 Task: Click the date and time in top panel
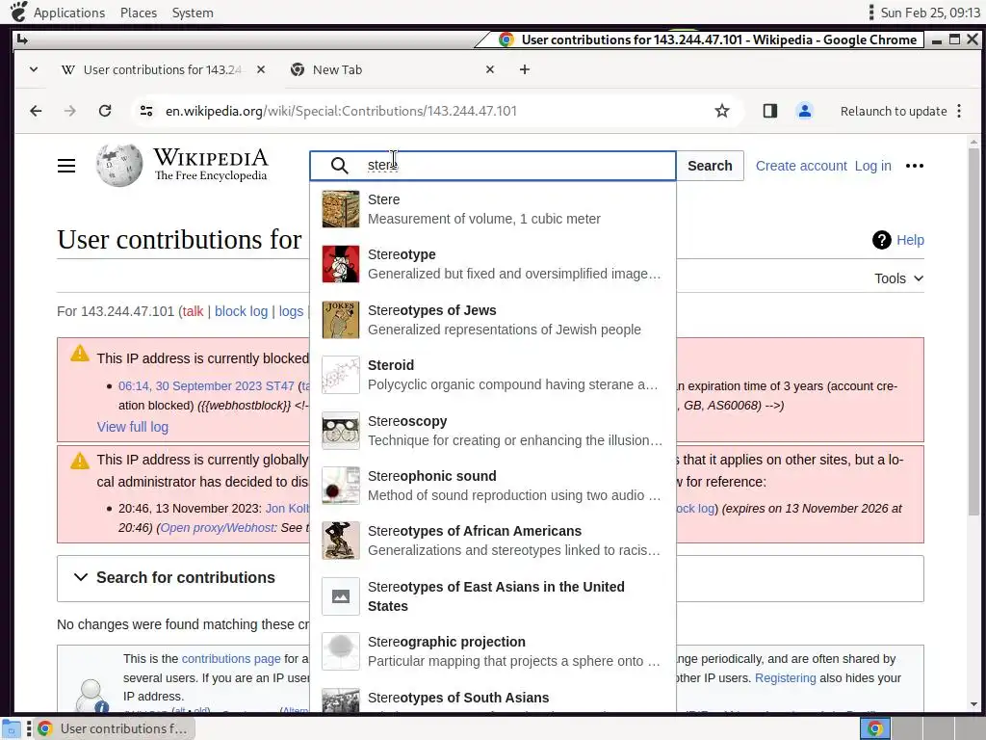930,13
